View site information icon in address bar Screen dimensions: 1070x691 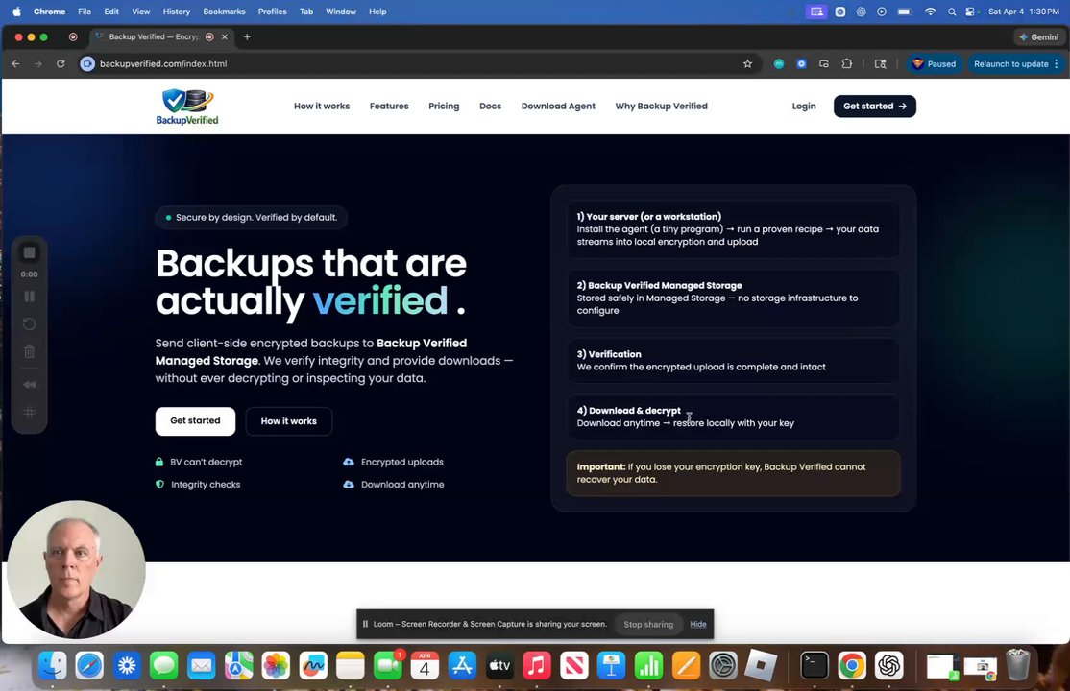(87, 64)
